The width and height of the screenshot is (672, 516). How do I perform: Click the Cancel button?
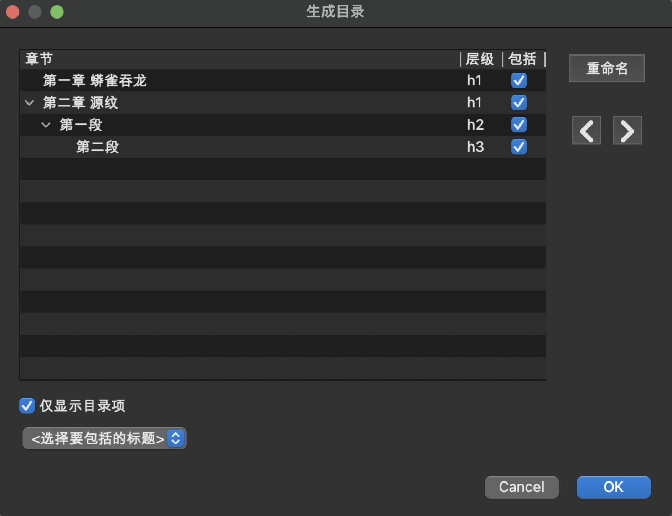point(521,487)
